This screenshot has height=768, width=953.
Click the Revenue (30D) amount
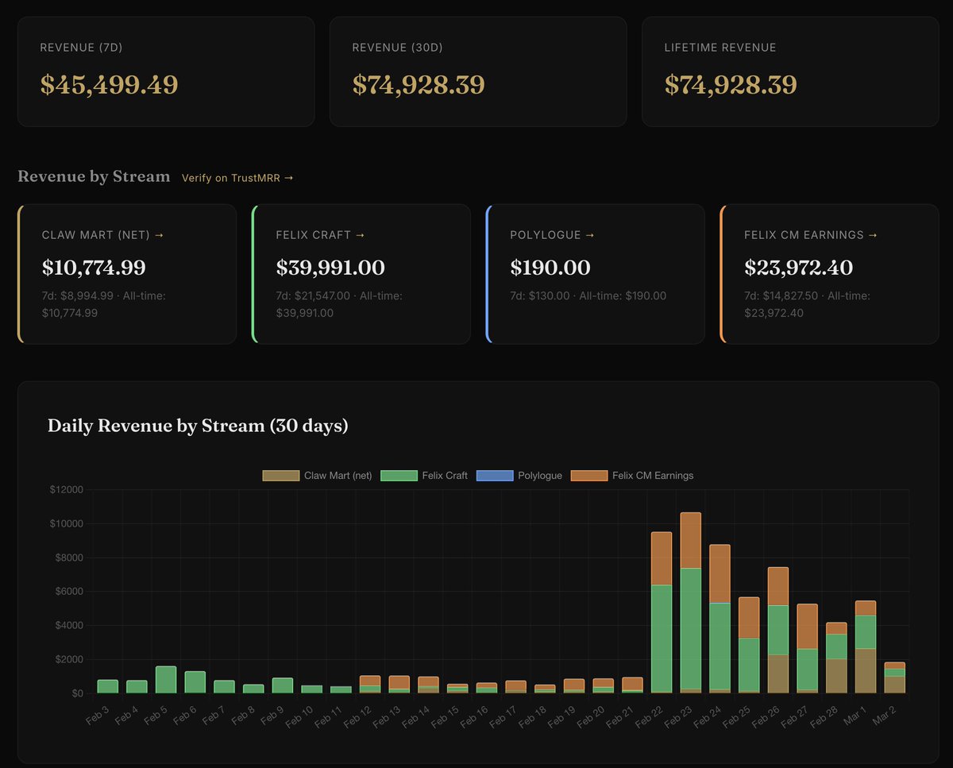419,84
